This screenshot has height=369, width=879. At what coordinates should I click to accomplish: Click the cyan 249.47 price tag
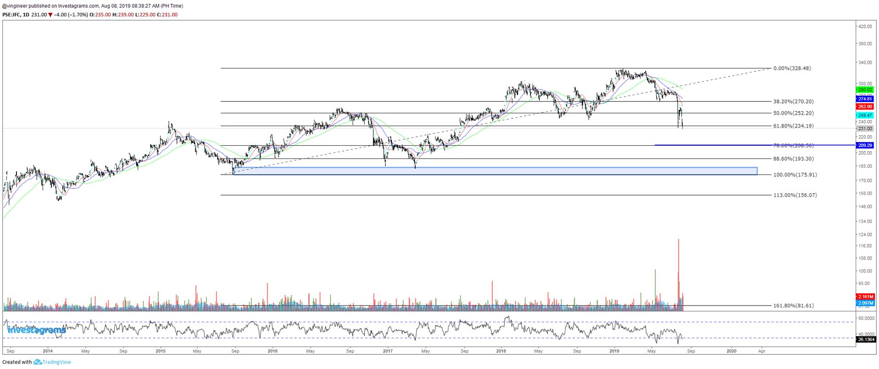[864, 116]
